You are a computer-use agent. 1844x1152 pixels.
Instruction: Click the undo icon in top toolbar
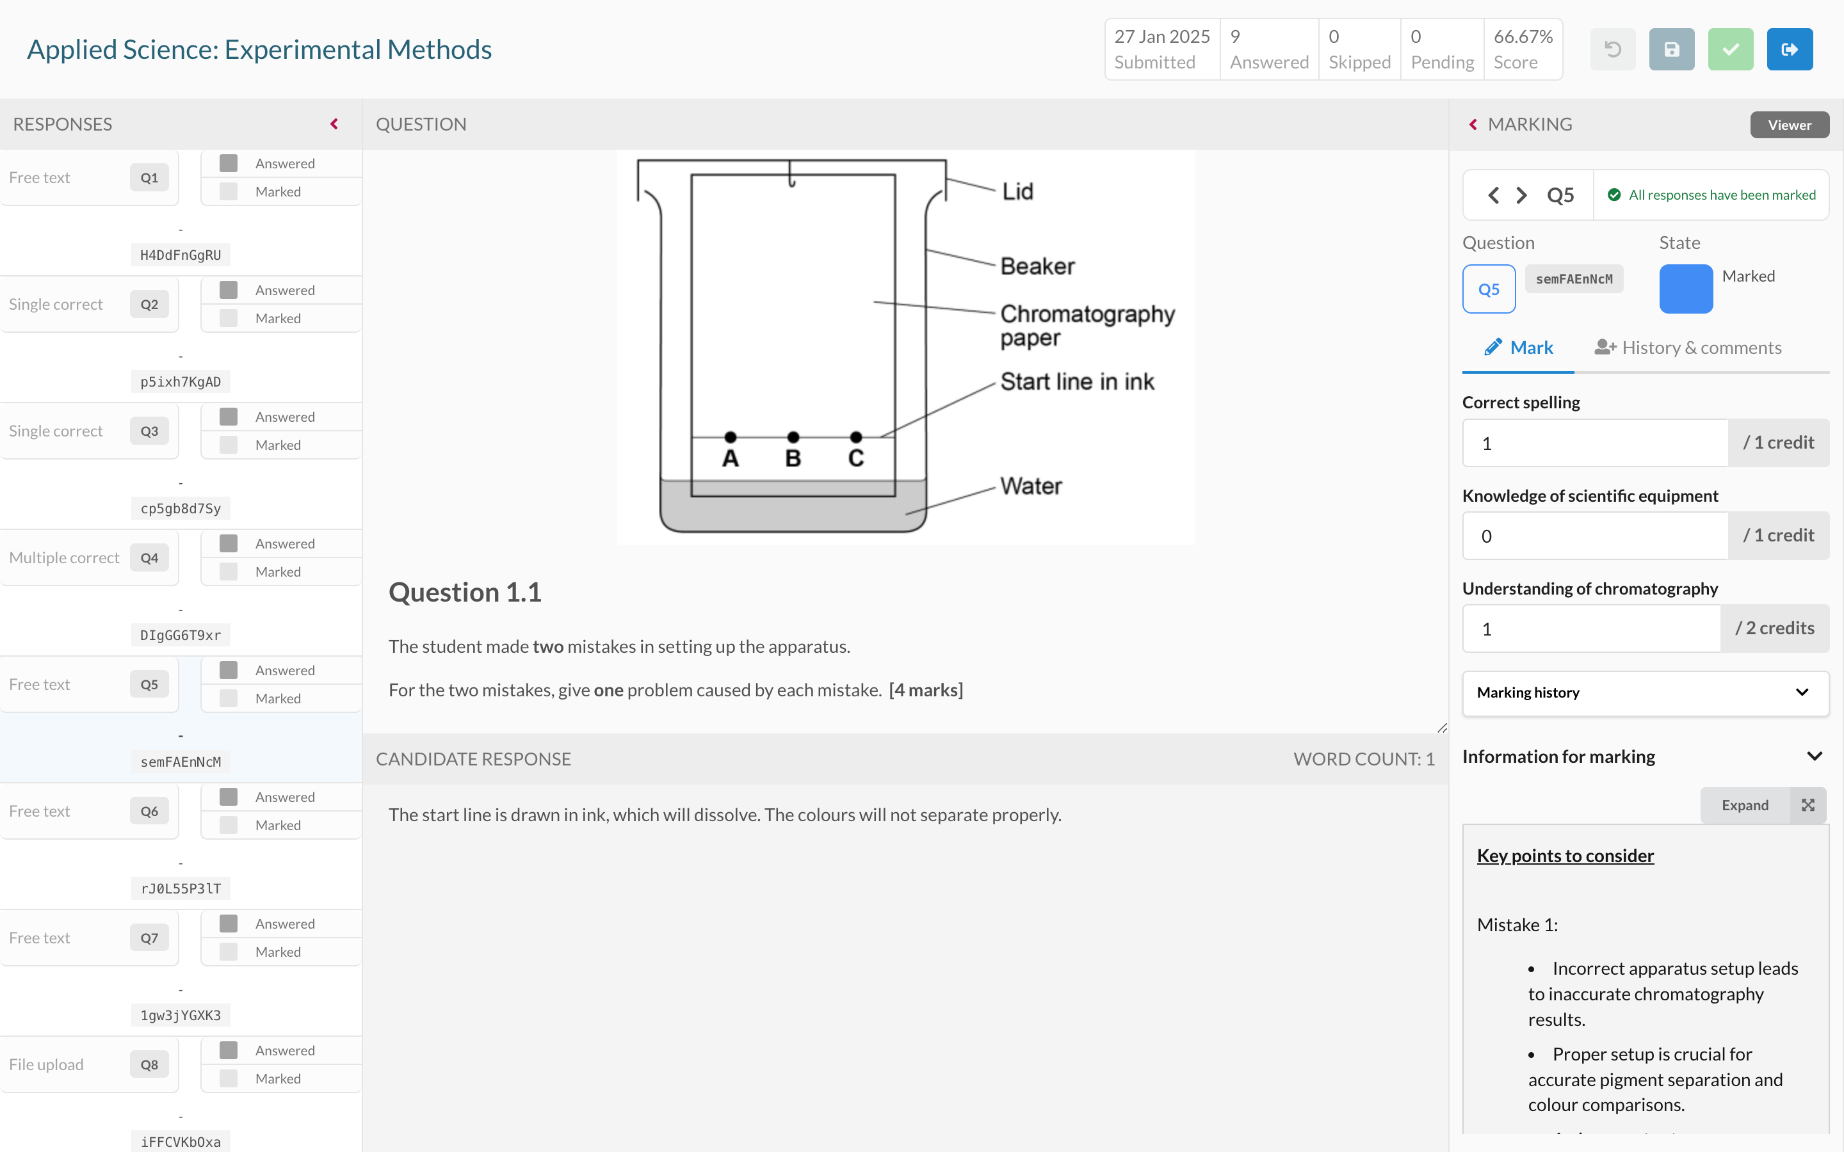click(1612, 49)
